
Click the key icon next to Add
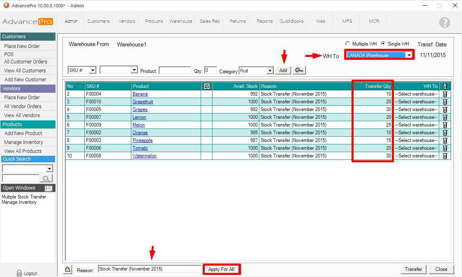point(299,70)
